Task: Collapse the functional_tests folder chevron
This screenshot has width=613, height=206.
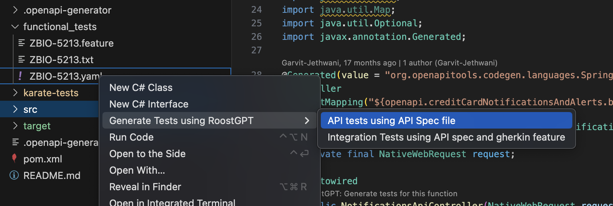Action: tap(15, 27)
